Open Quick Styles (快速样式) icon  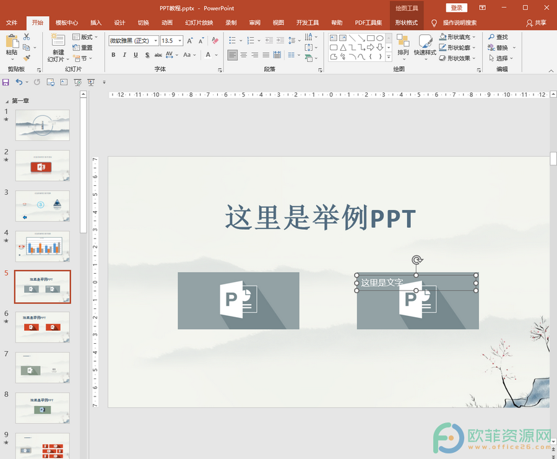click(425, 41)
